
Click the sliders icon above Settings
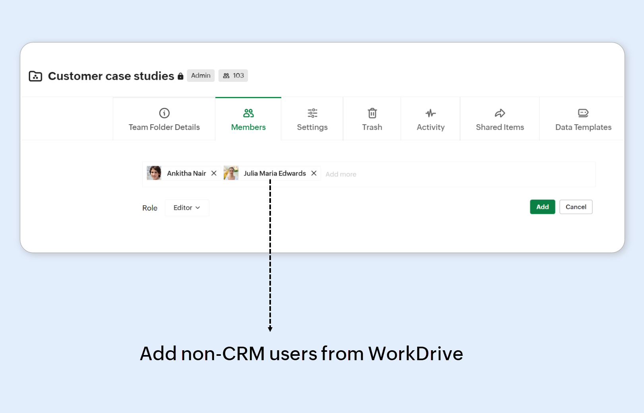pos(312,113)
